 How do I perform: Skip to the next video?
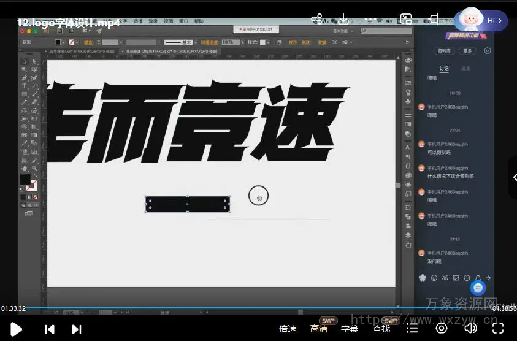coord(77,329)
